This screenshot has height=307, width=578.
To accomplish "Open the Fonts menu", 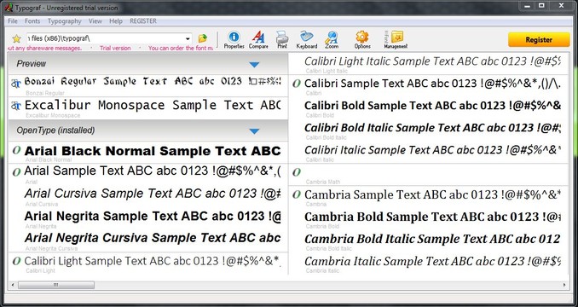I will click(x=32, y=21).
